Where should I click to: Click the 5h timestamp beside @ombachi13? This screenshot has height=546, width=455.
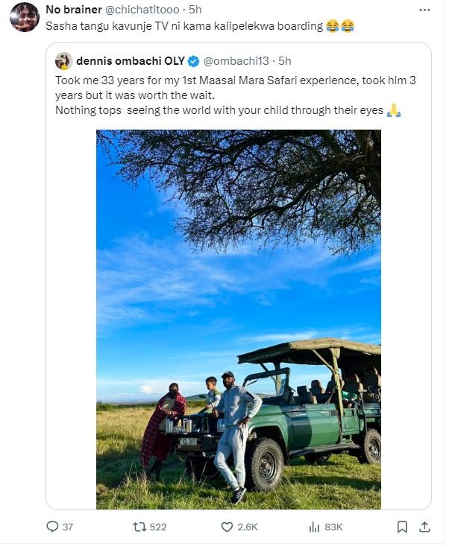(x=284, y=61)
